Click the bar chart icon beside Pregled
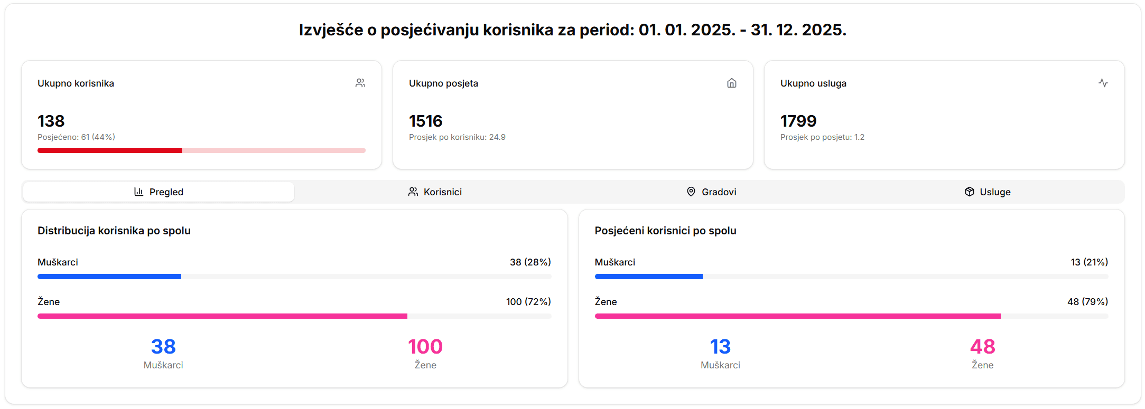1145x409 pixels. coord(138,192)
